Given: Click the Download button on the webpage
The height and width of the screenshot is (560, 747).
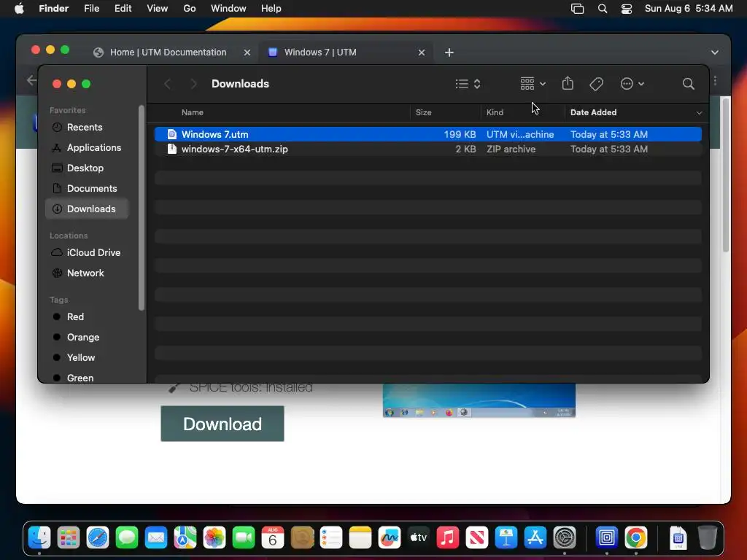Looking at the screenshot, I should click(x=222, y=424).
